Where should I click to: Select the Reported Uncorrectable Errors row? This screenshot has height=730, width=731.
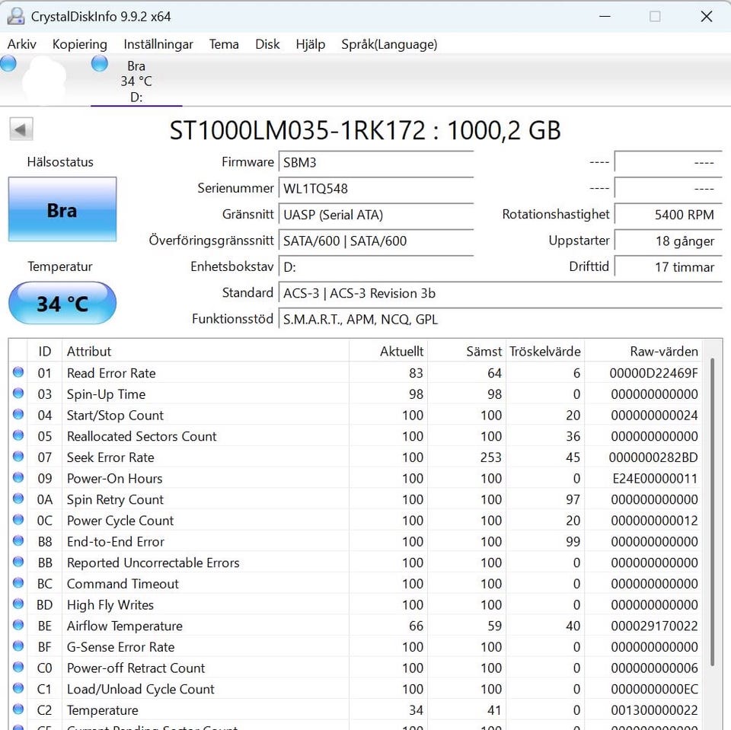coord(356,563)
